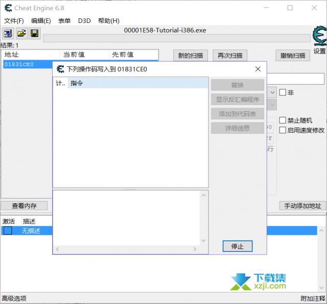Click the 手动添加地址 button
327x304 pixels.
point(302,206)
